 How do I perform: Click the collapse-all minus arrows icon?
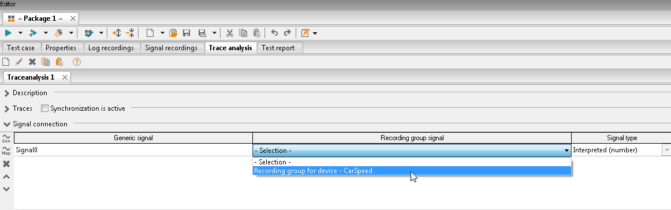(131, 33)
